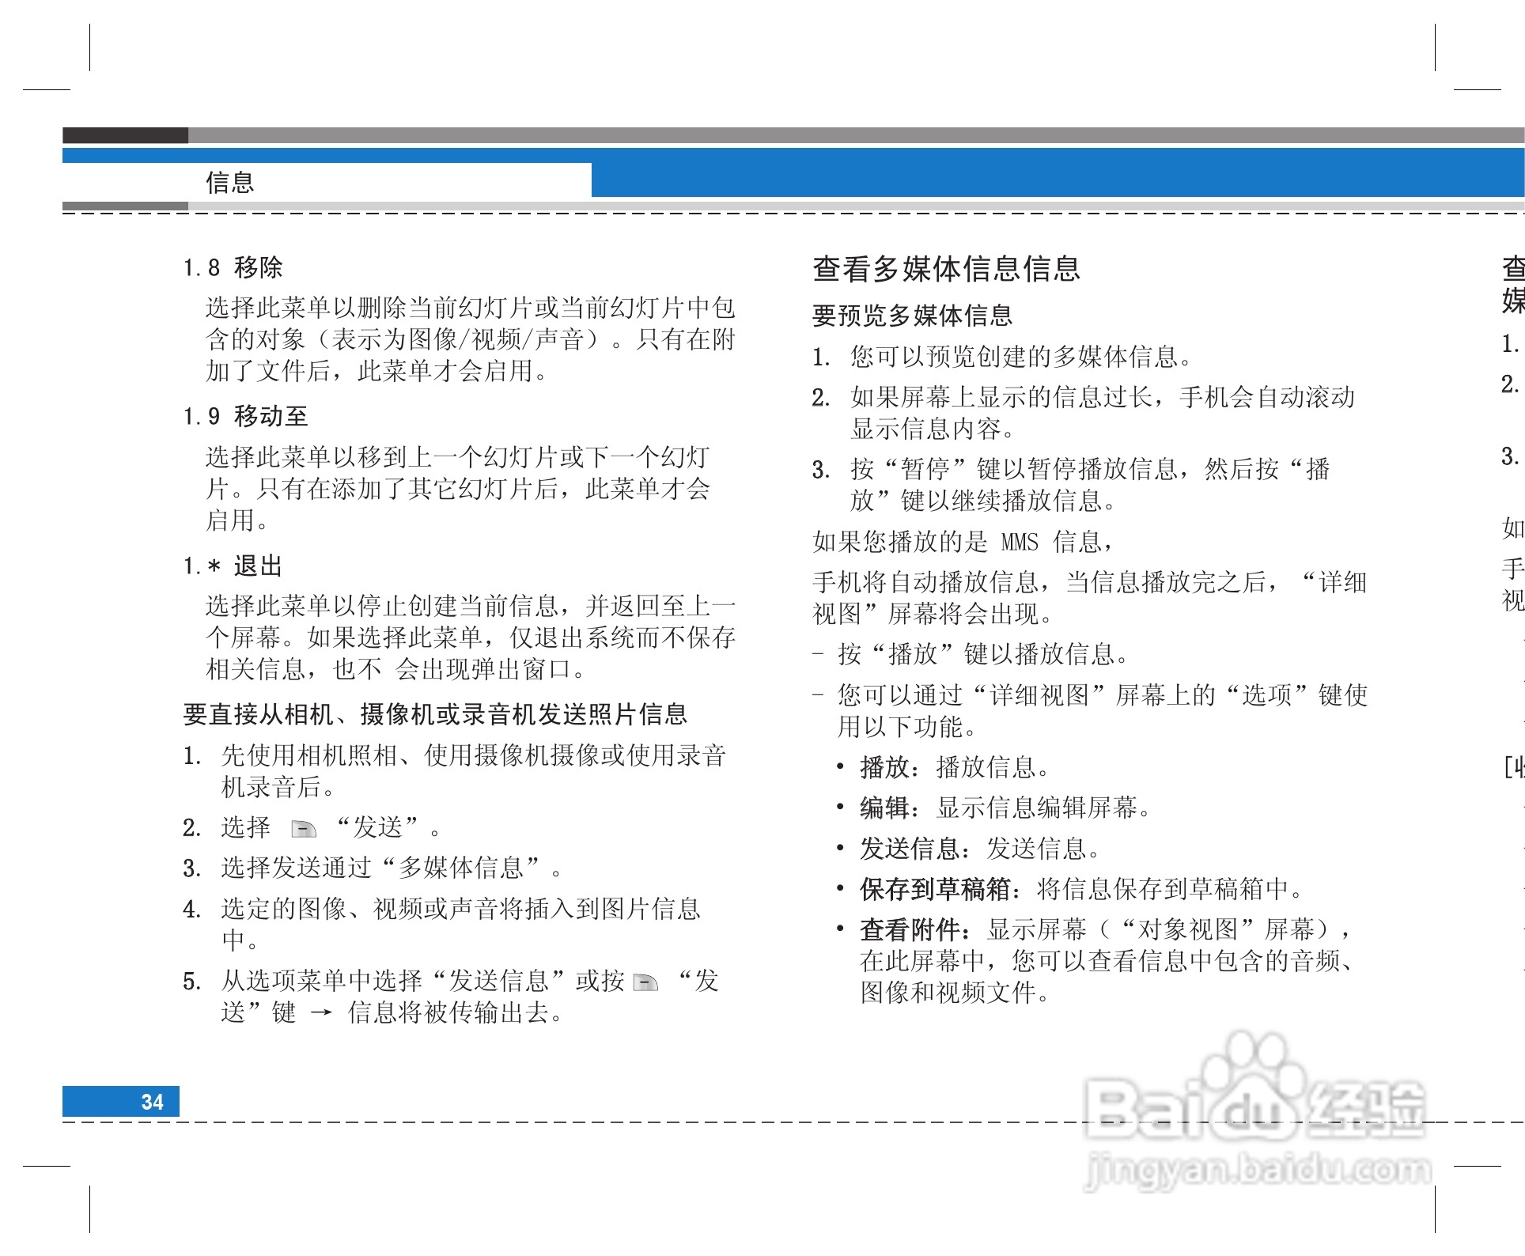Screen dimensions: 1525x1256
Task: Click the arrow symbol in step 5
Action: tap(321, 1014)
